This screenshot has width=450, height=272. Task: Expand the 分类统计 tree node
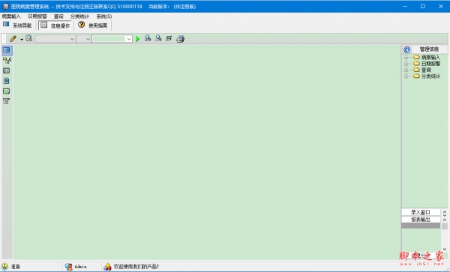click(x=406, y=76)
